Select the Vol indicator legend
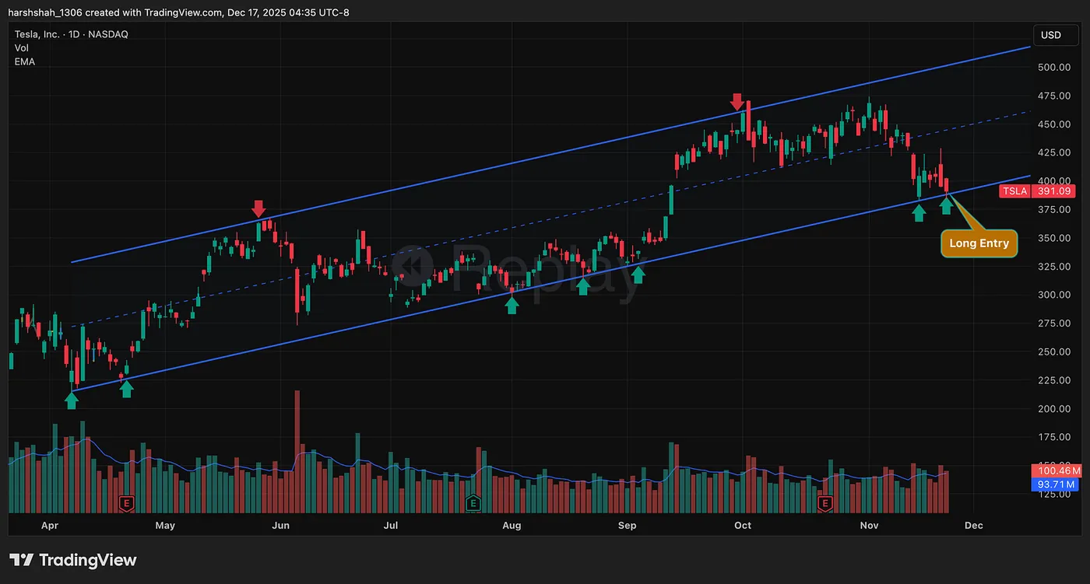 [22, 48]
